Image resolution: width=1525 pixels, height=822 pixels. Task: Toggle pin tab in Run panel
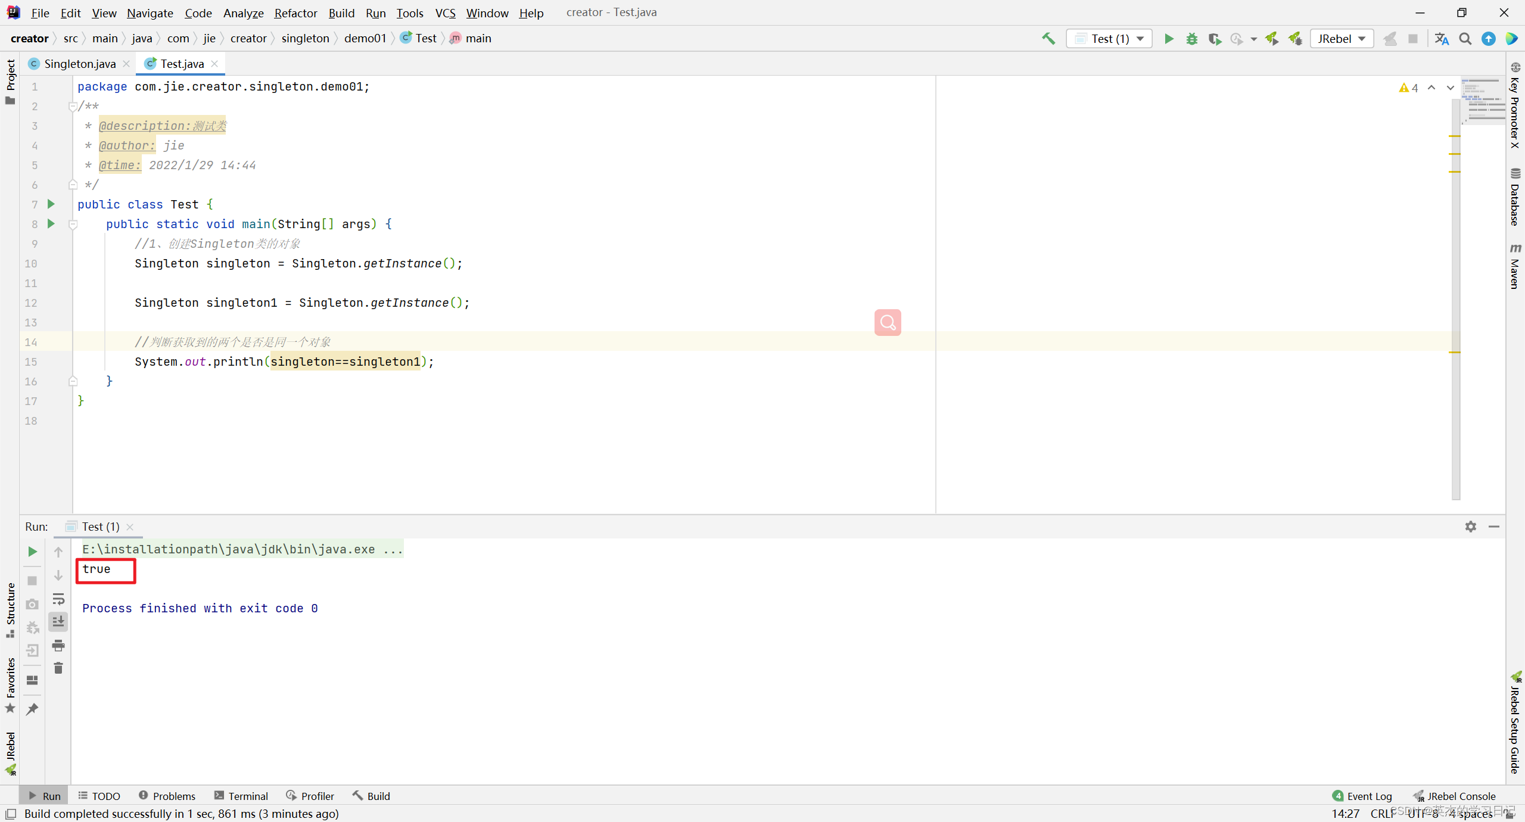tap(32, 709)
